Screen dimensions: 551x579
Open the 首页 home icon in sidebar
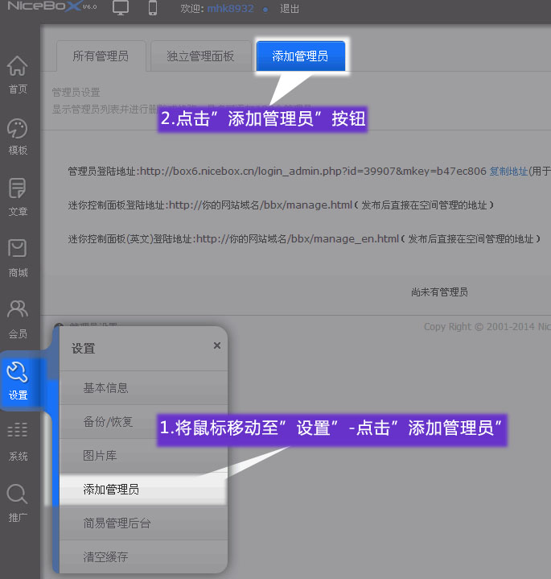pos(18,67)
